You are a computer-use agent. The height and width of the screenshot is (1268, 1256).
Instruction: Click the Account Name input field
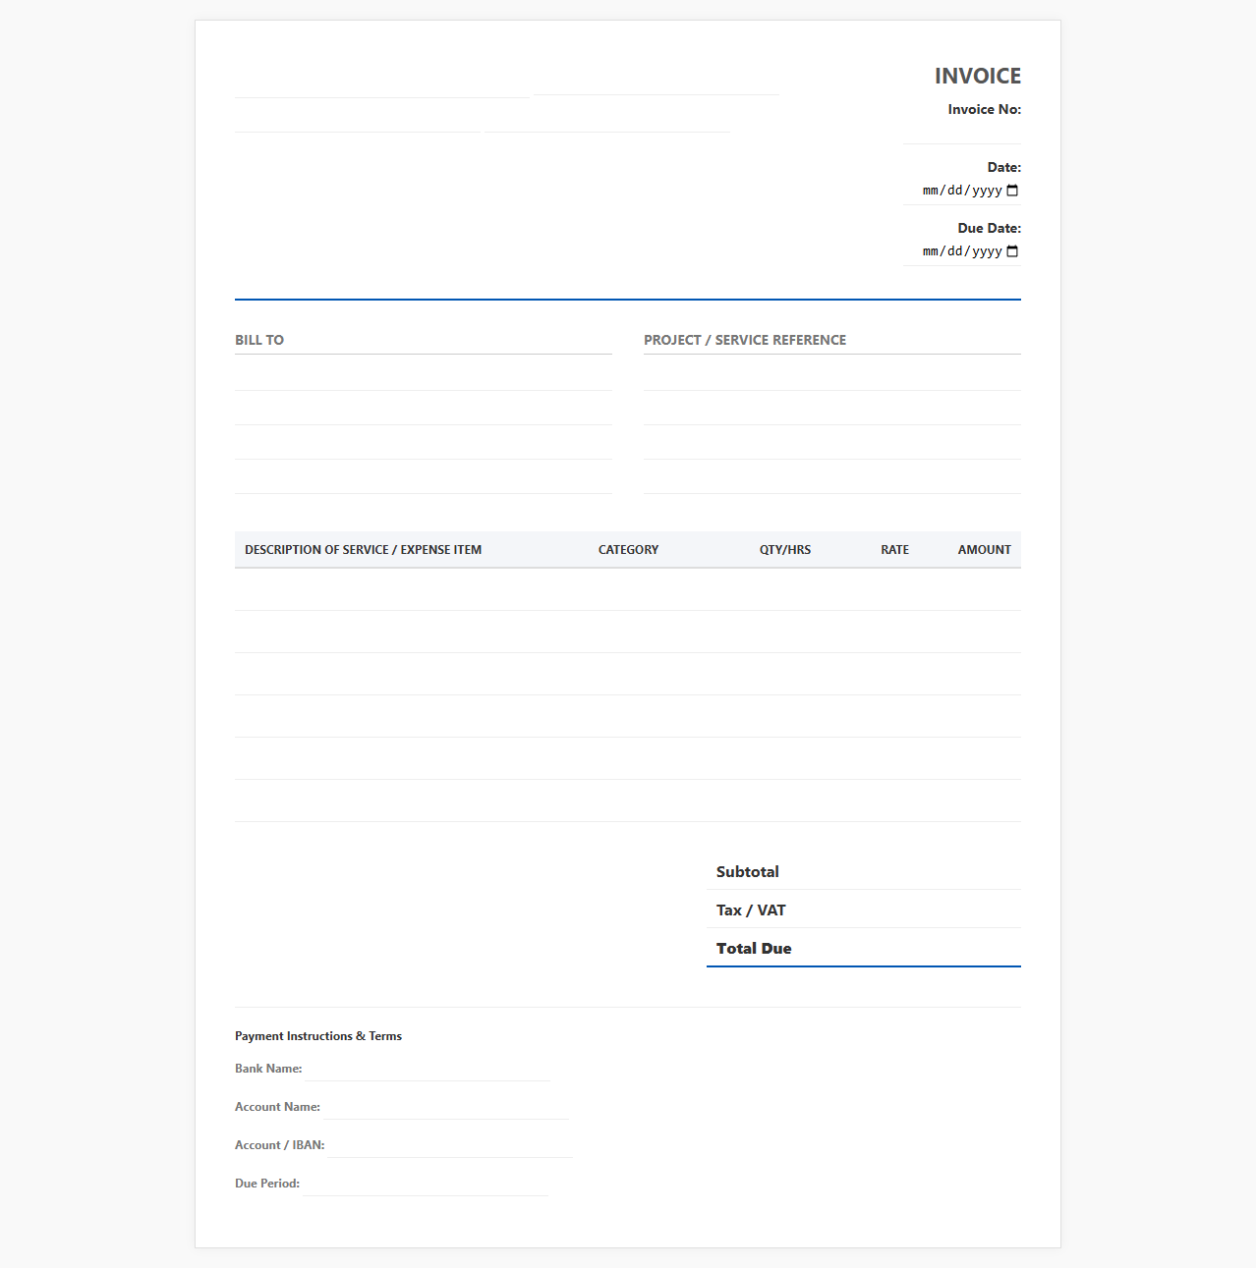point(445,1107)
